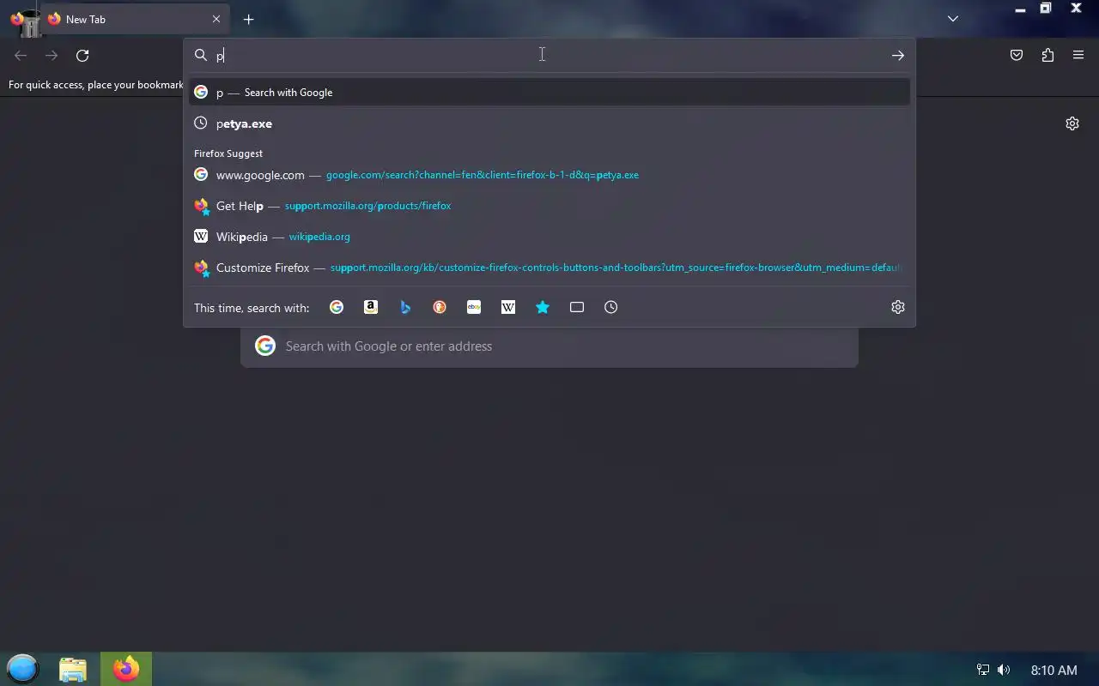1099x686 pixels.
Task: Search this time with Google
Action: (x=337, y=307)
